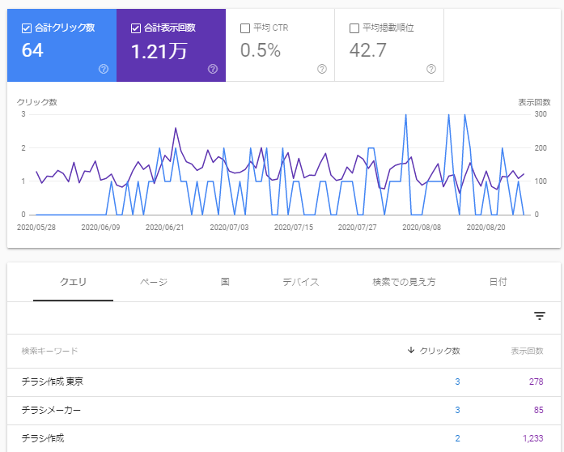Open the デバイス tab
This screenshot has height=452, width=564.
tap(301, 282)
